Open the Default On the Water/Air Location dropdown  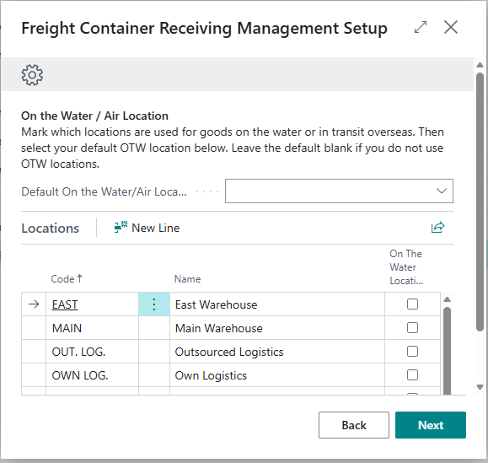coord(442,191)
